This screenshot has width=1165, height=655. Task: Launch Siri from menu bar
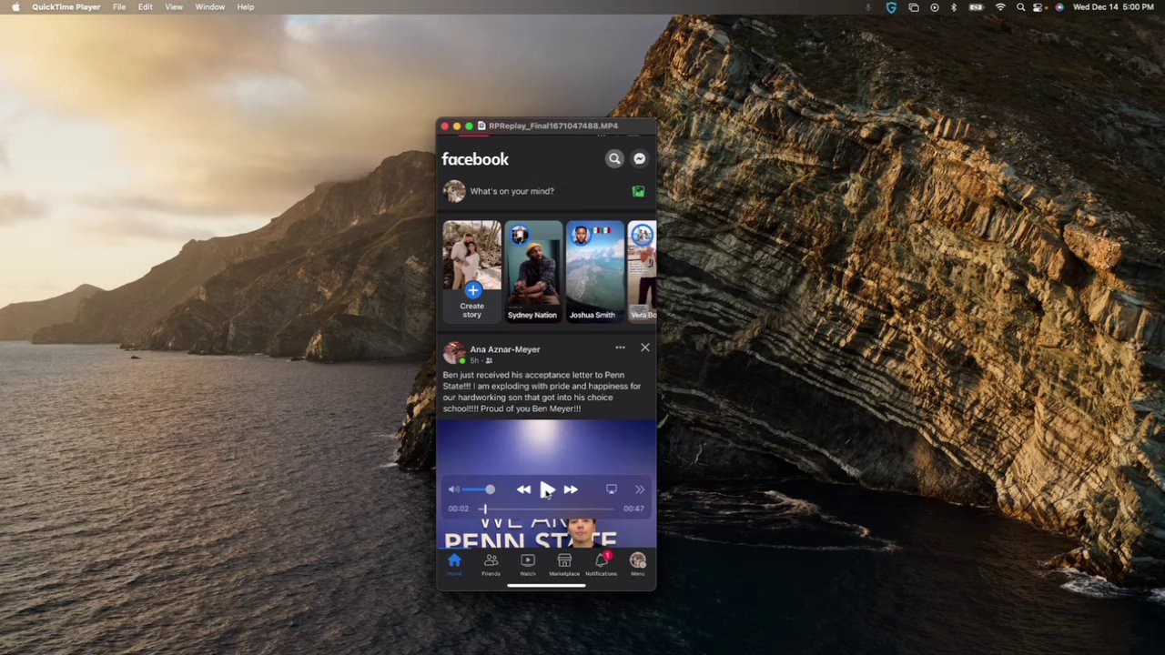pos(1059,7)
